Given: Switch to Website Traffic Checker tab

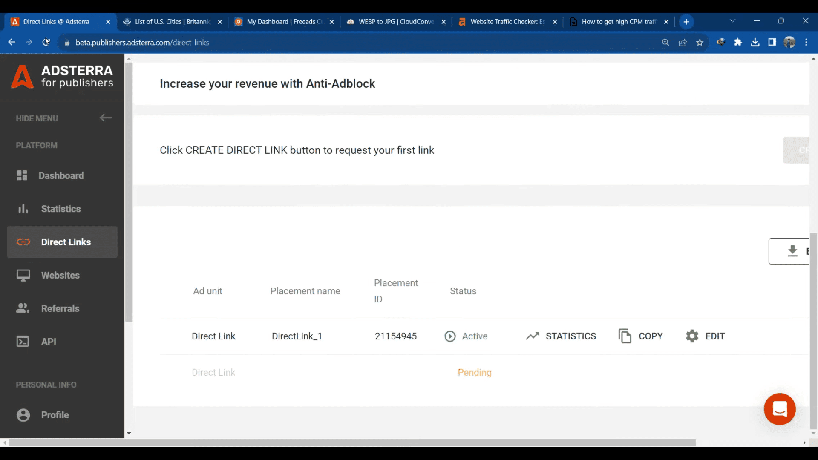Looking at the screenshot, I should [x=507, y=22].
